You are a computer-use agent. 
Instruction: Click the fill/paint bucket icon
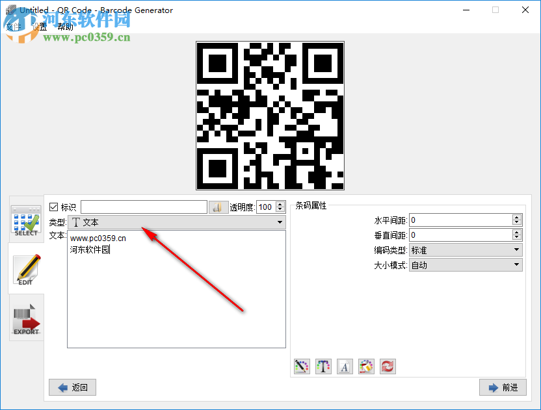coord(366,366)
